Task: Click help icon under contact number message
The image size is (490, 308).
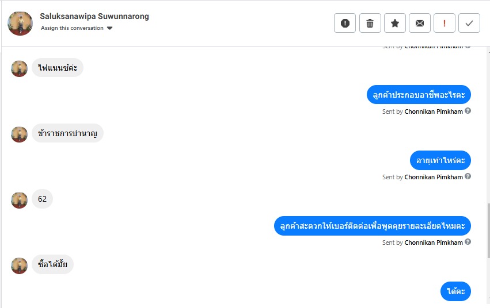Action: (468, 242)
